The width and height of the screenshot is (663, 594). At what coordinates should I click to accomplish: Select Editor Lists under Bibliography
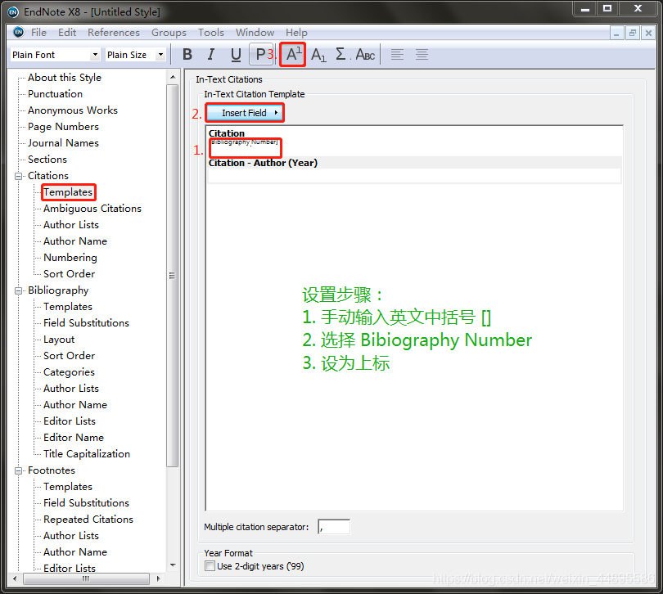(70, 421)
